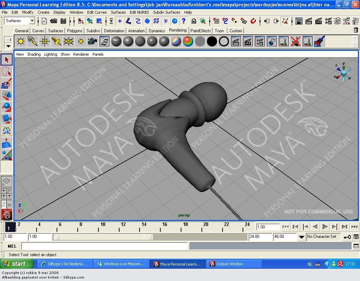Create a point light from shelf
The height and width of the screenshot is (281, 360).
point(45,41)
